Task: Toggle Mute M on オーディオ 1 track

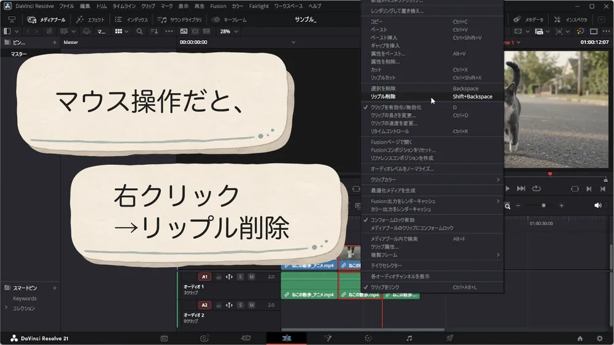Action: click(x=251, y=276)
